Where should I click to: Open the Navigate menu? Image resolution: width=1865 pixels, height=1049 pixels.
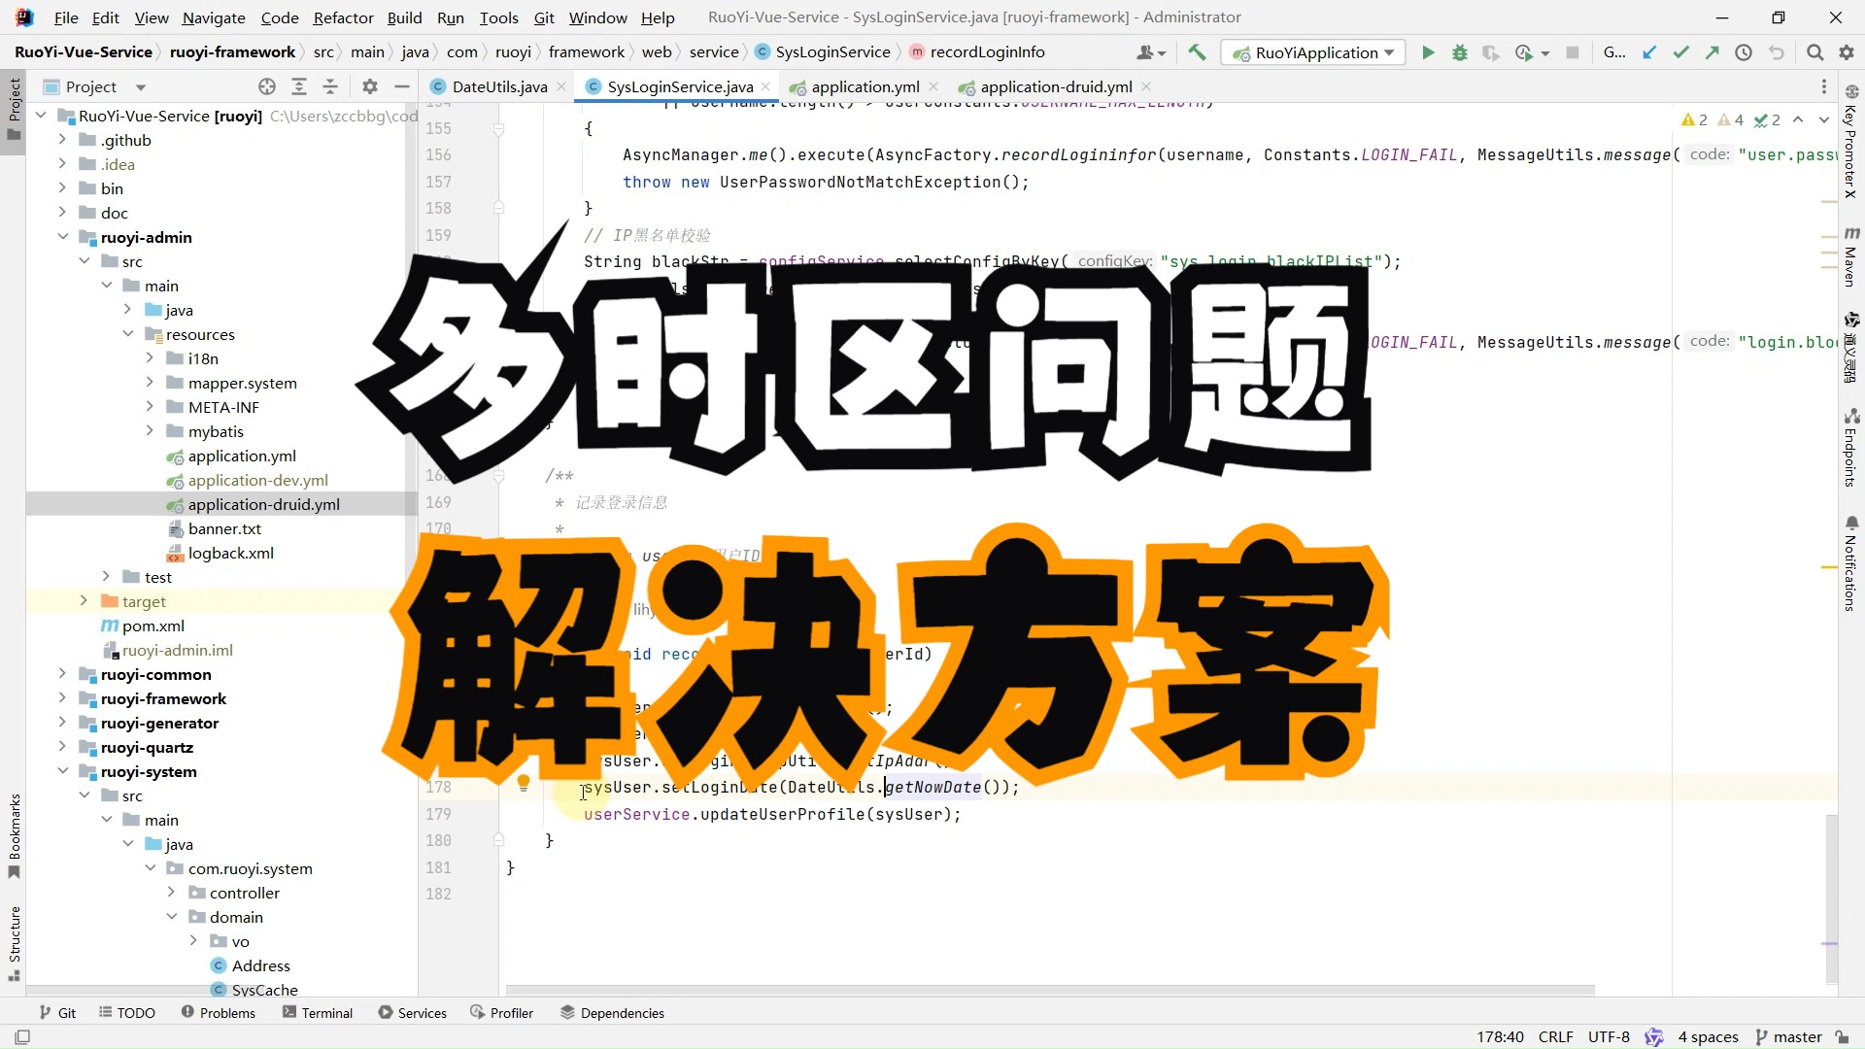pyautogui.click(x=213, y=17)
